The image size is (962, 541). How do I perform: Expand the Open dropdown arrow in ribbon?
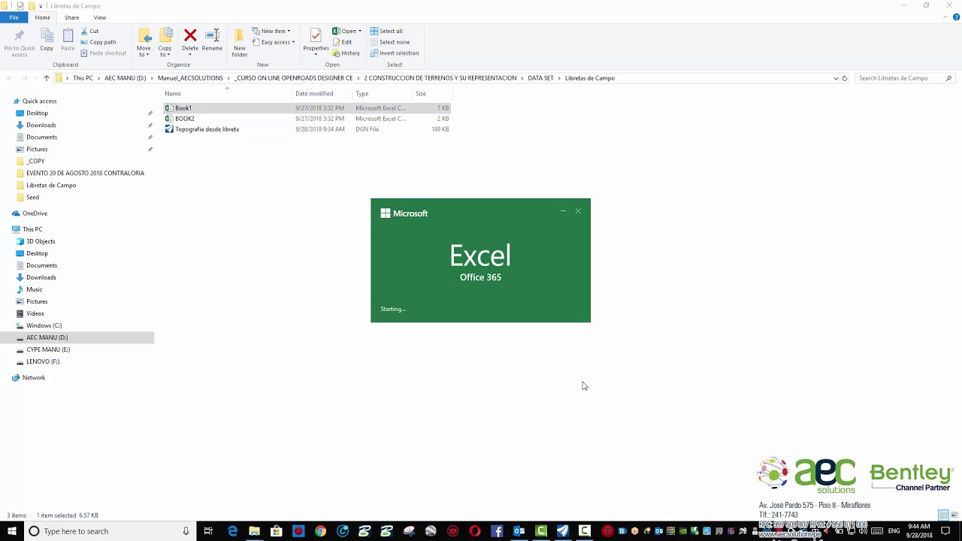pos(360,32)
